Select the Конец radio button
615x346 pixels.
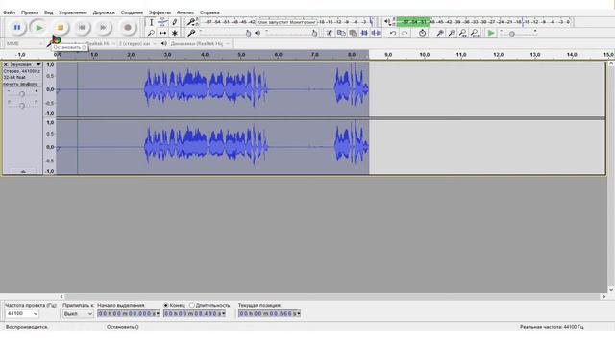point(166,305)
